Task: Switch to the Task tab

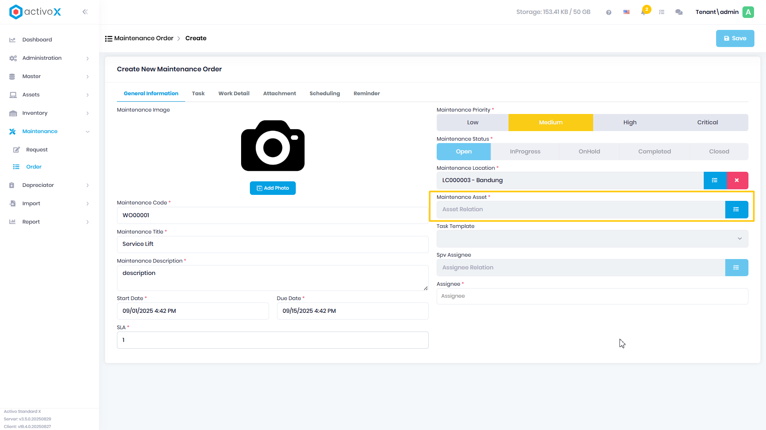Action: click(x=198, y=94)
